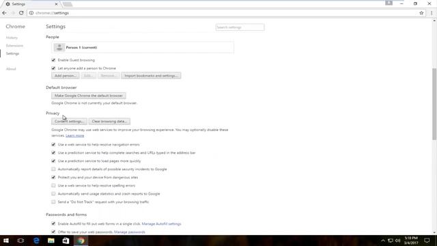Click the forward navigation arrow
The image size is (437, 246).
click(13, 13)
